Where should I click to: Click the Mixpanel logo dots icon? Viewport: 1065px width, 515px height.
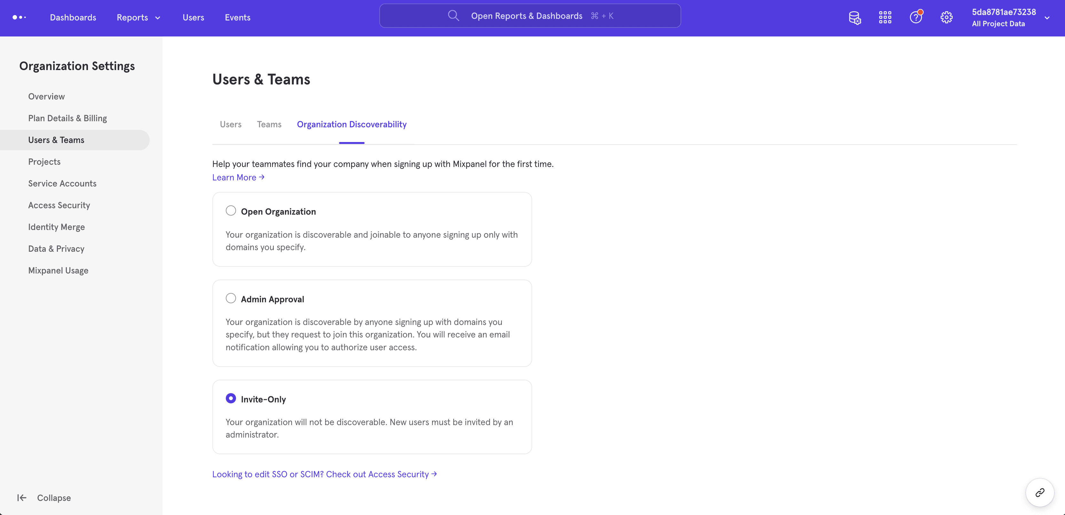click(20, 17)
